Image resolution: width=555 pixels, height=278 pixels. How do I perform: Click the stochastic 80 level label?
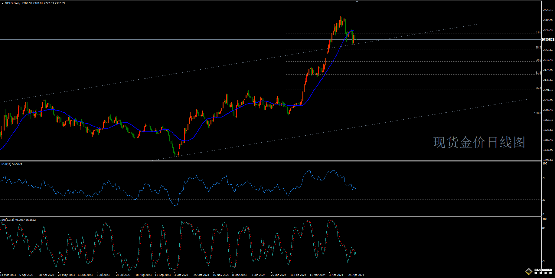[x=544, y=228]
